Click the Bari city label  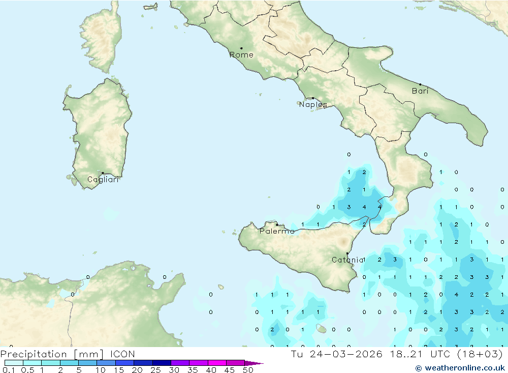420,91
